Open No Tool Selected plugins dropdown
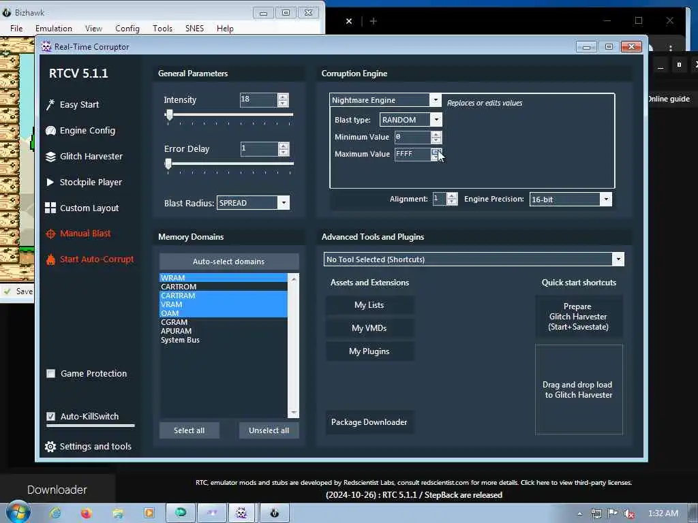Screen dimensions: 698x523 (x=618, y=259)
